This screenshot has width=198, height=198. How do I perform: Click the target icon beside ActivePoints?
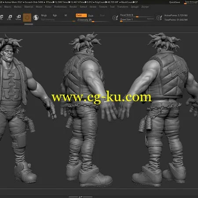coord(159,18)
